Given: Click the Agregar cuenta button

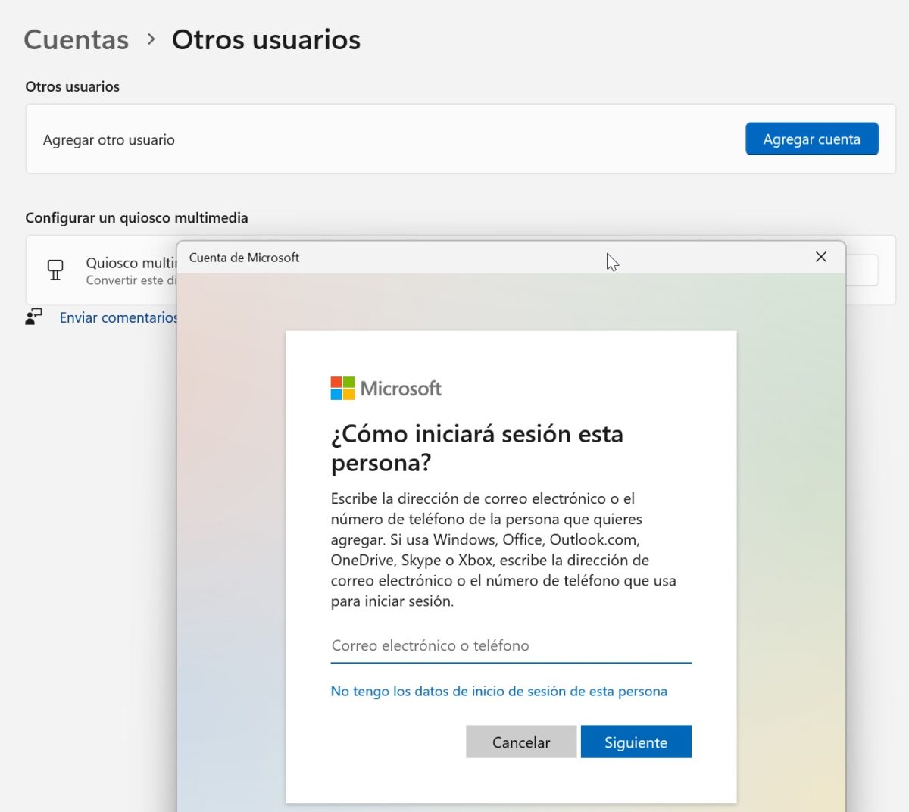Looking at the screenshot, I should point(811,139).
